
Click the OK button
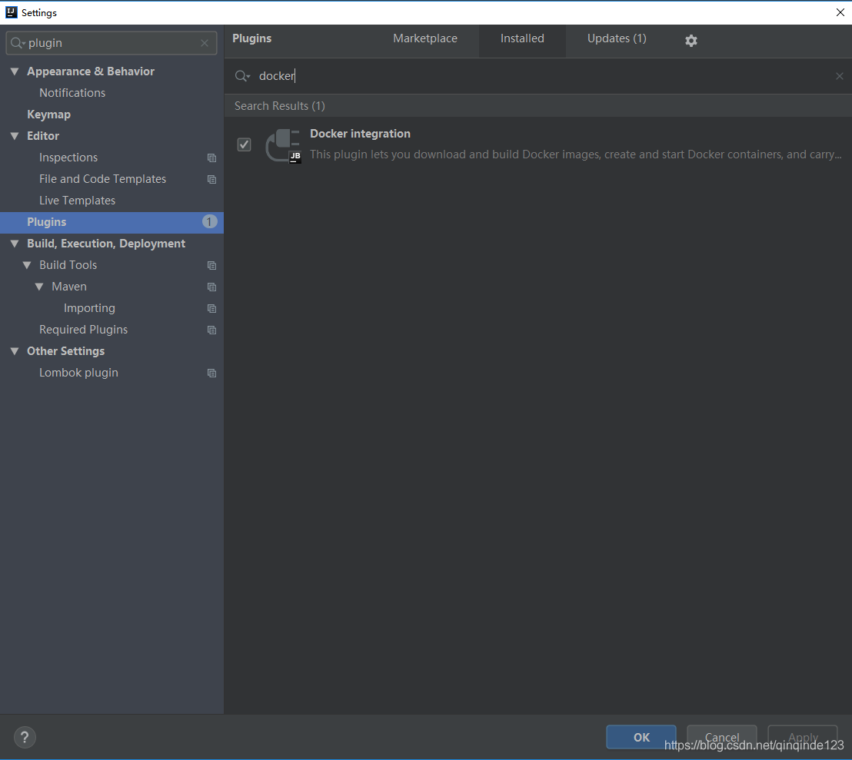click(641, 737)
